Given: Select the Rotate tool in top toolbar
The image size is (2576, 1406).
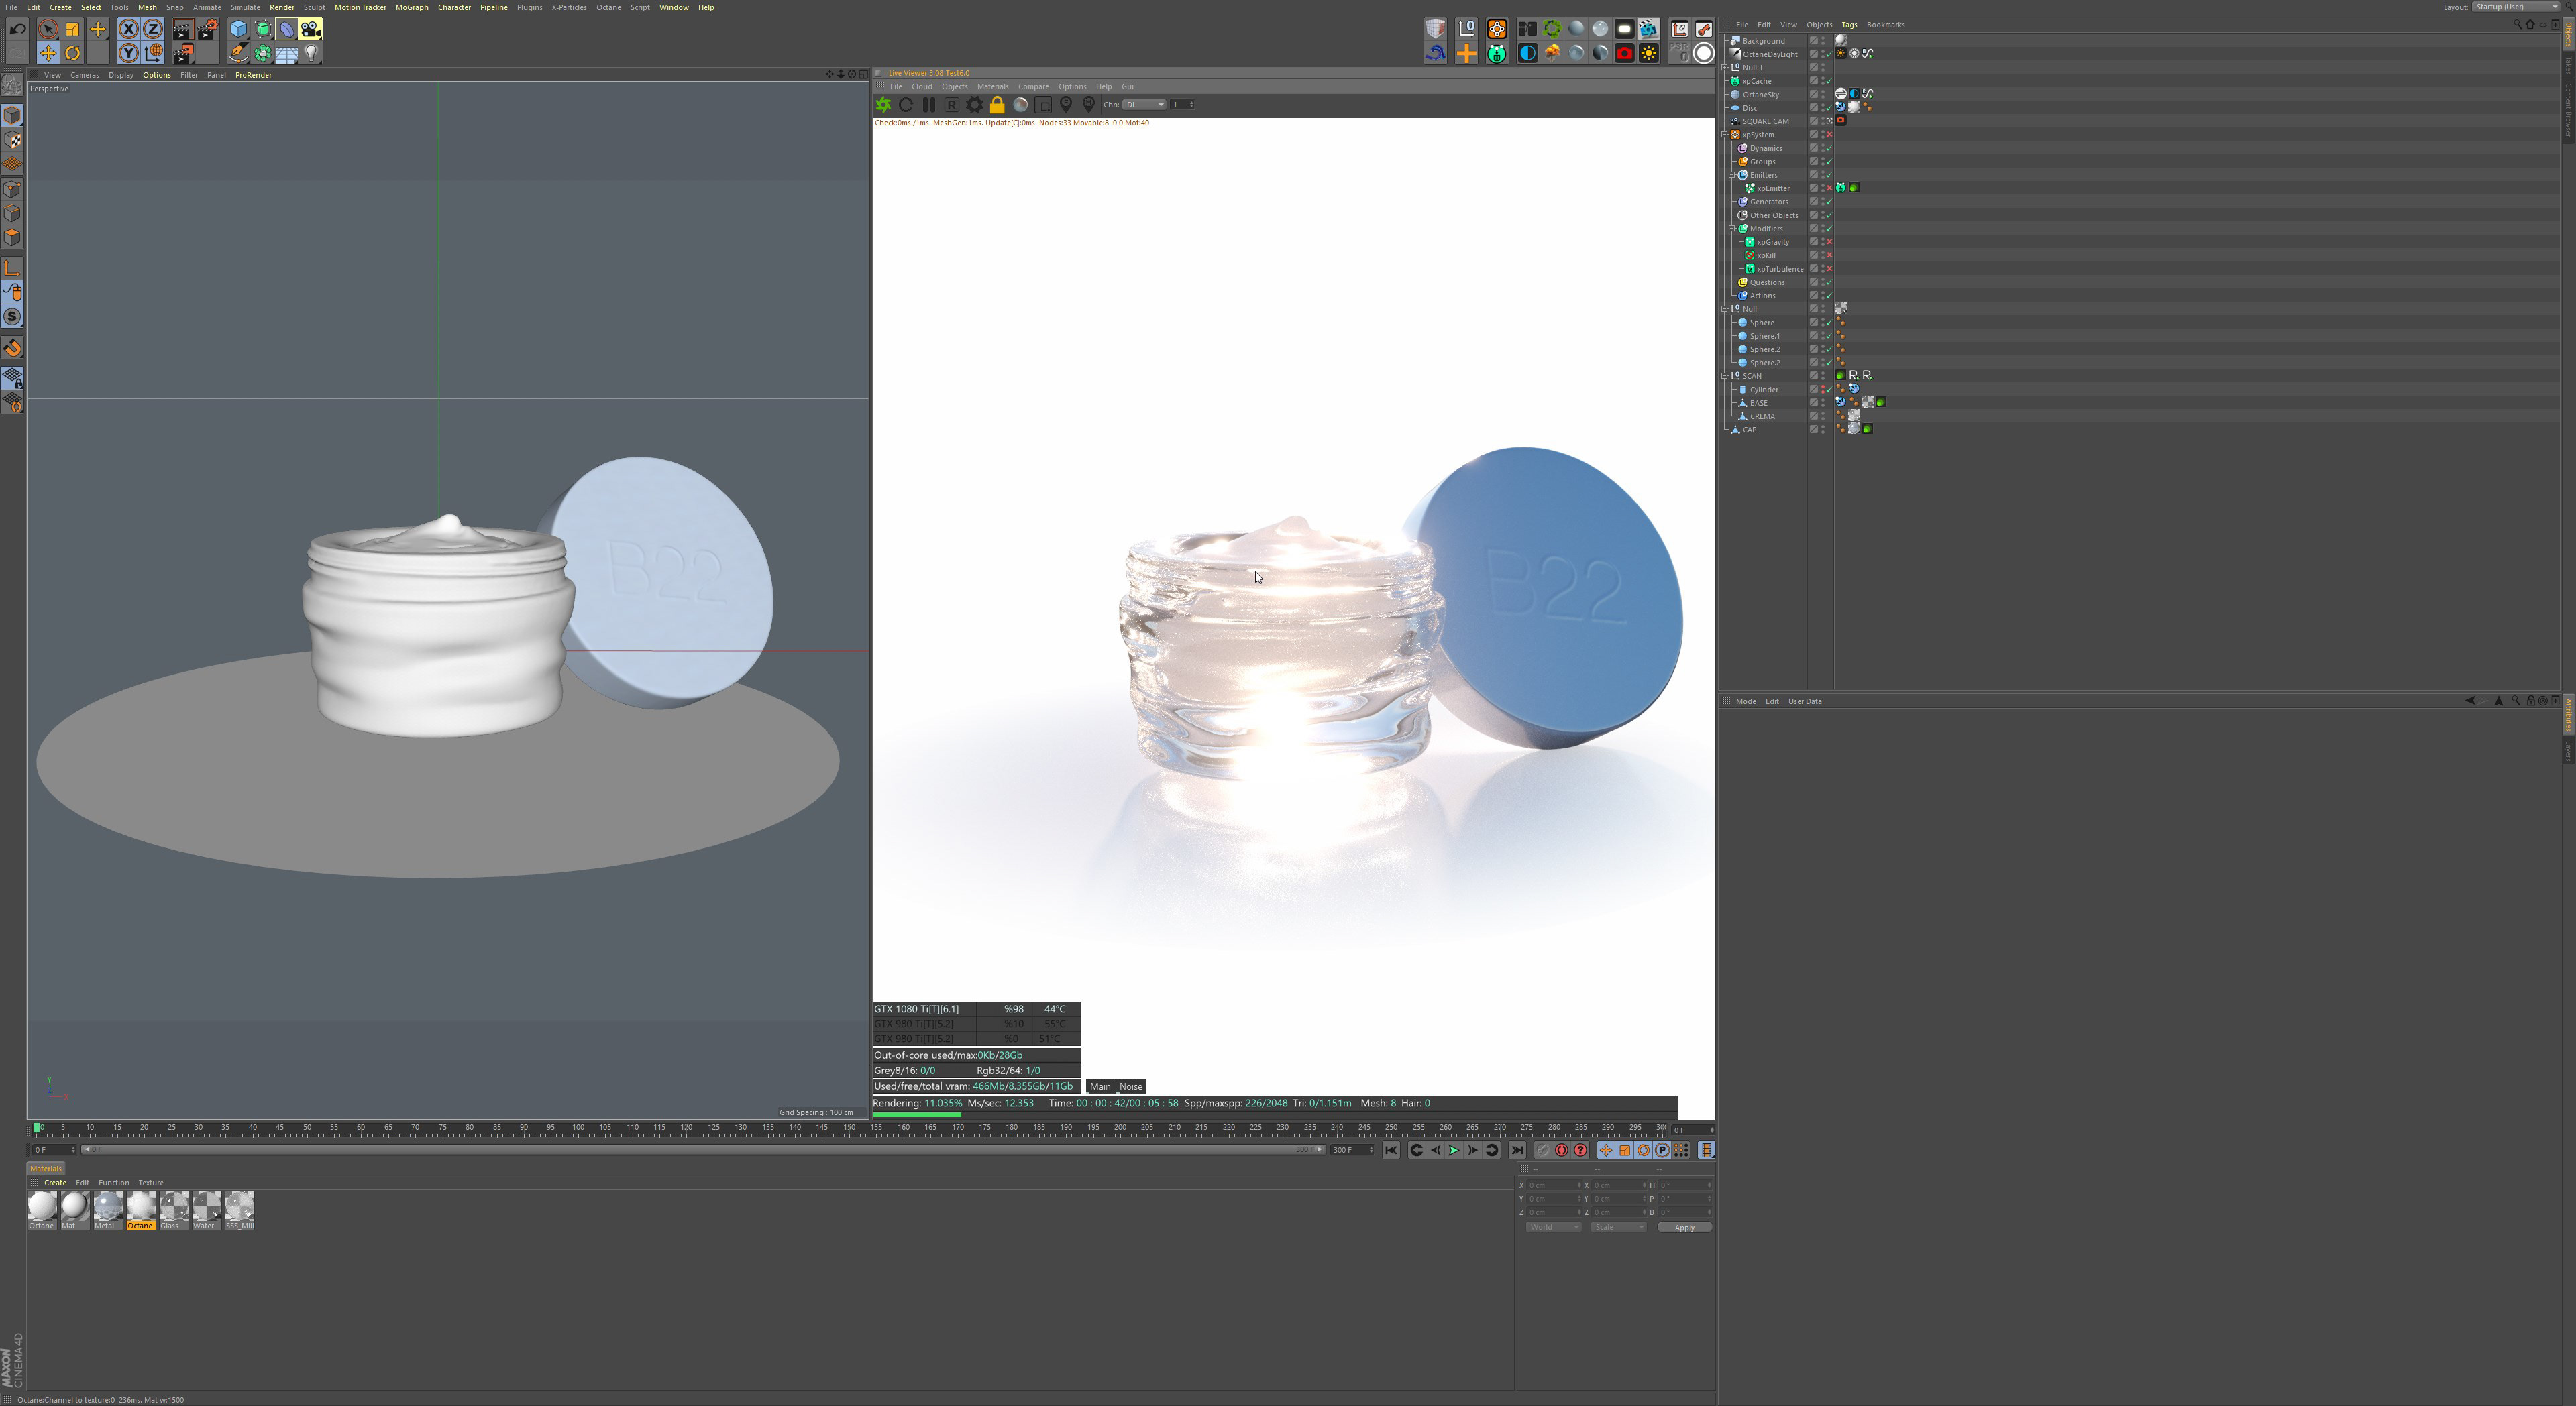Looking at the screenshot, I should coord(72,53).
